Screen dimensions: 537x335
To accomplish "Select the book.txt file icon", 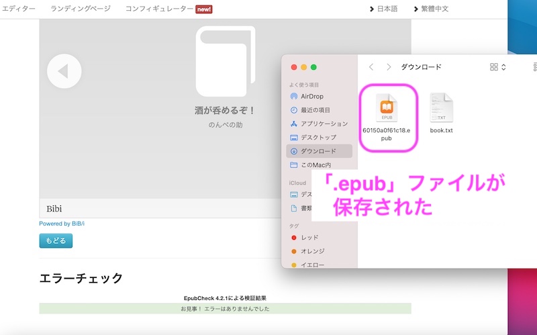I will 441,109.
